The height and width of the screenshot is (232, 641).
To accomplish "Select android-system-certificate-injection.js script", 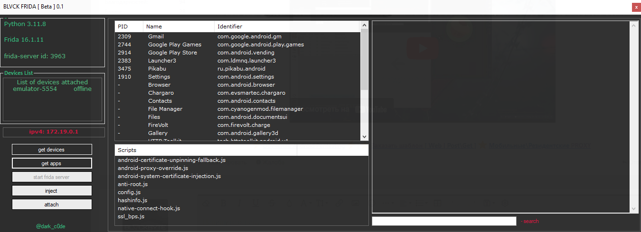I will click(169, 176).
